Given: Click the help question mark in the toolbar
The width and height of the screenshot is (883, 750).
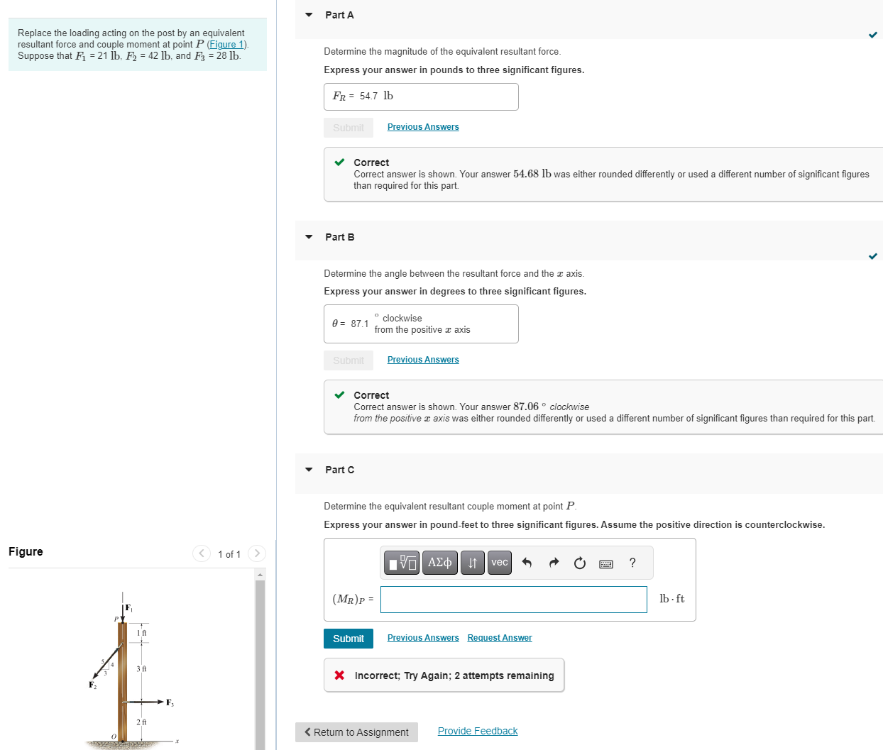Looking at the screenshot, I should (632, 562).
